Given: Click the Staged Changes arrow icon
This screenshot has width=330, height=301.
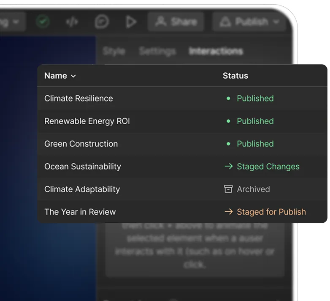Looking at the screenshot, I should click(229, 166).
